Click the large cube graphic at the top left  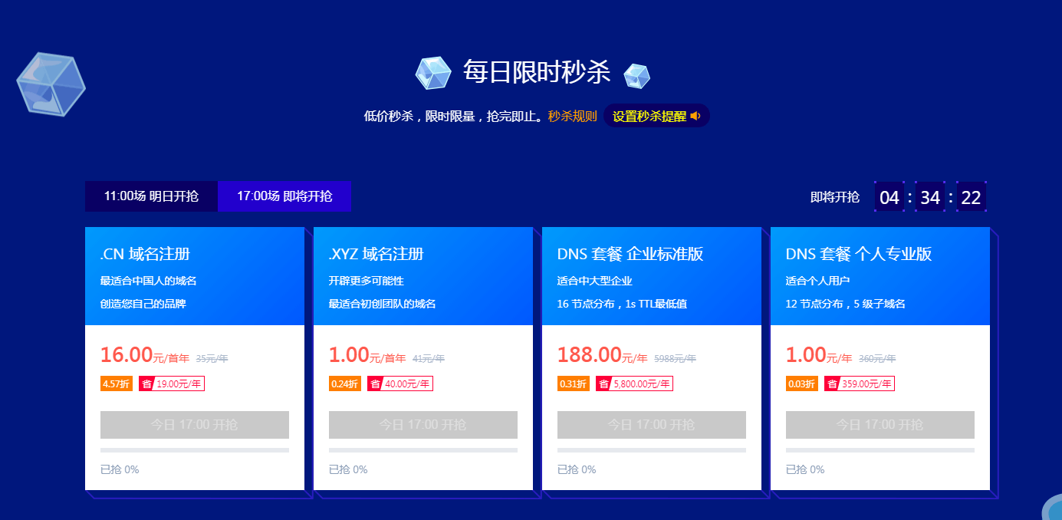click(51, 84)
